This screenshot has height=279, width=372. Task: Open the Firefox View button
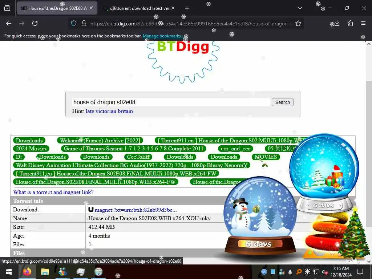pos(7,8)
